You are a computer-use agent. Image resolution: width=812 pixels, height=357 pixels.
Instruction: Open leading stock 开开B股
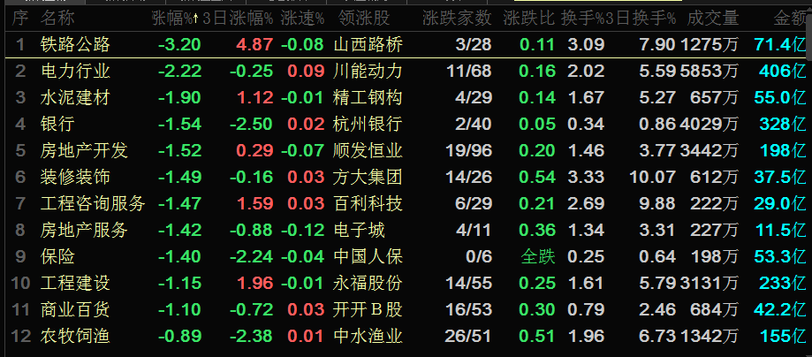coord(368,310)
